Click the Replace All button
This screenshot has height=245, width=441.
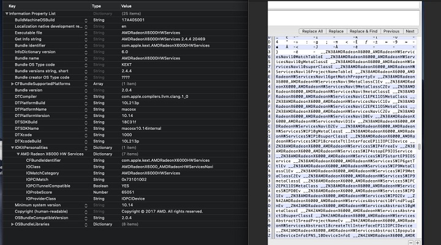(x=312, y=31)
